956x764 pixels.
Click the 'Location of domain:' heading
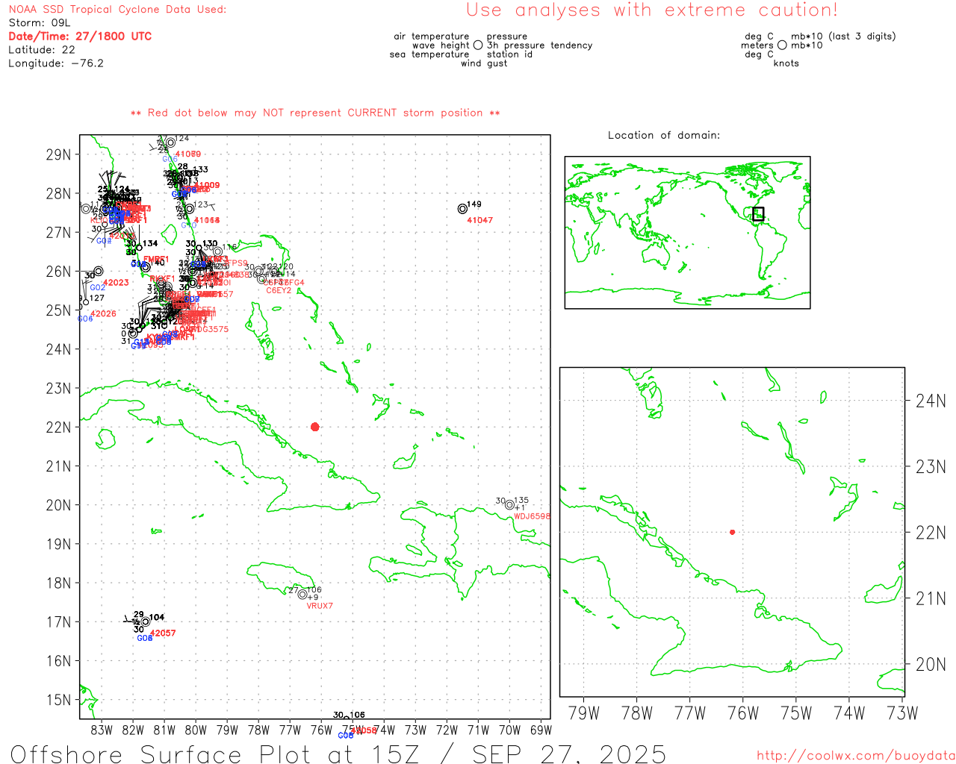[x=663, y=135]
